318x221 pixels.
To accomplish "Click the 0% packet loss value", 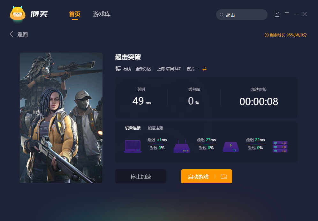I will pyautogui.click(x=193, y=101).
